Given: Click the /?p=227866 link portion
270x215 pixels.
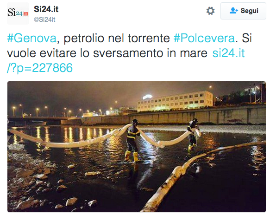Looking at the screenshot, I should click(40, 68).
